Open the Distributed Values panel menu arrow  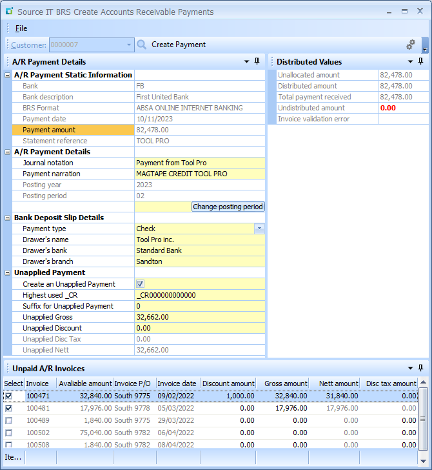(x=411, y=61)
